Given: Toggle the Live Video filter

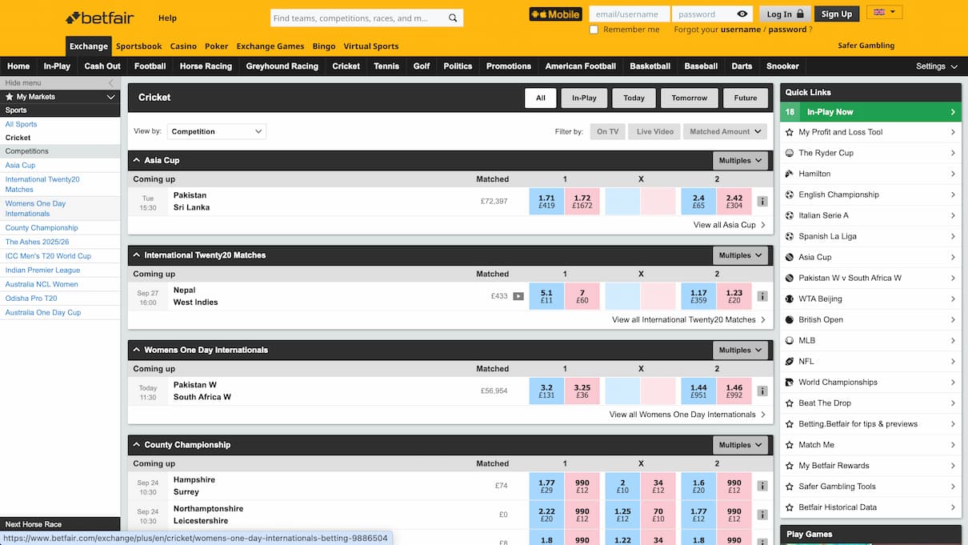Looking at the screenshot, I should (x=654, y=132).
